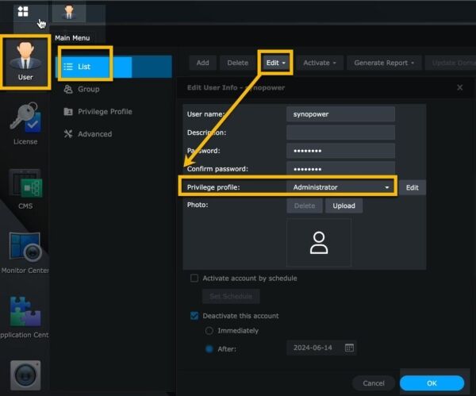Open the Main Menu grid icon

coord(23,12)
